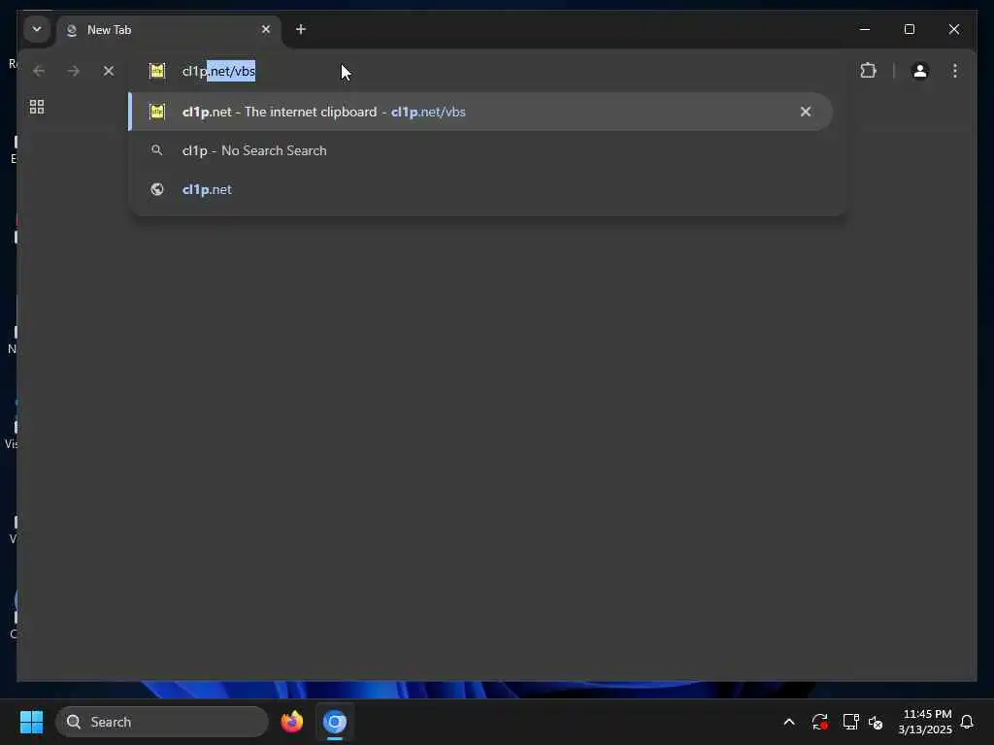The width and height of the screenshot is (994, 745).
Task: Focus the address bar text cl1p.net/vbs
Action: [218, 71]
